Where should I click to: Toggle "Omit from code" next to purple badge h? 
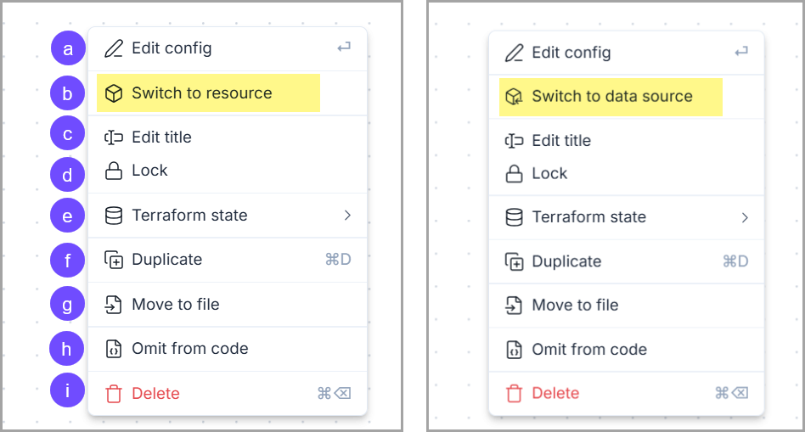click(x=189, y=349)
